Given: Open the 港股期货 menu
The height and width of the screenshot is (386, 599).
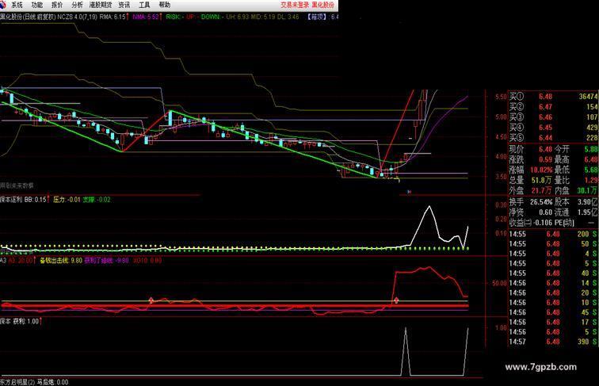Looking at the screenshot, I should (101, 5).
